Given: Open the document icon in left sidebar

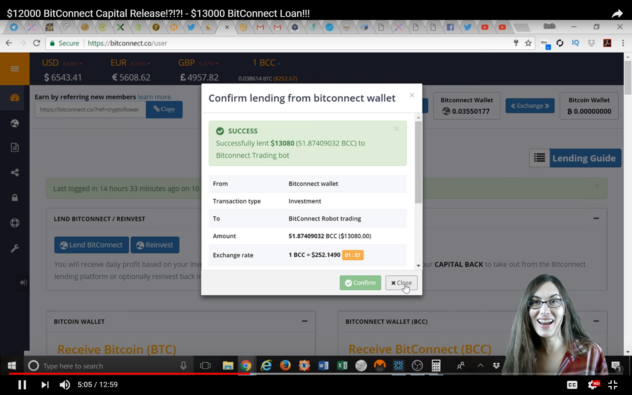Looking at the screenshot, I should point(15,147).
